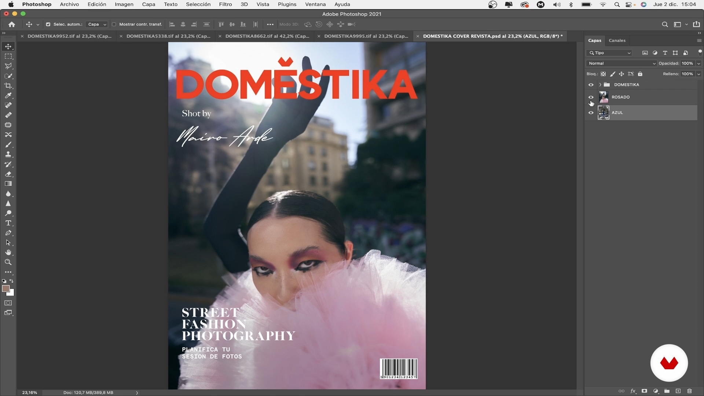Open the Imagen menu

click(x=124, y=4)
